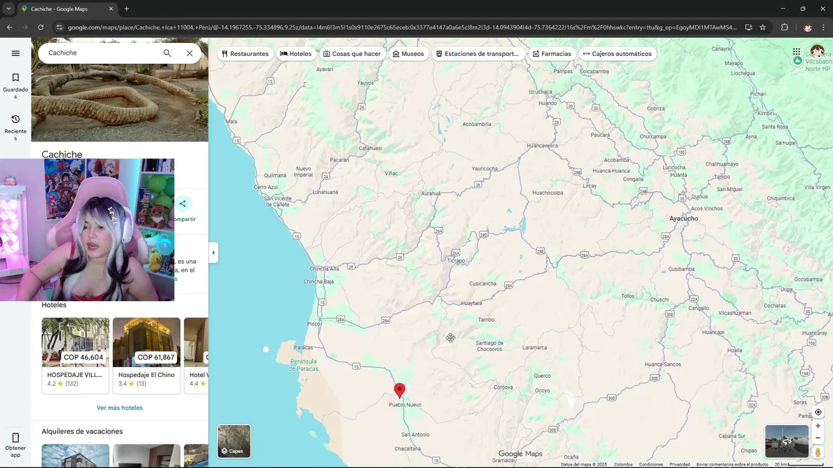The image size is (833, 468).
Task: Click the Huancavelica map label
Action: click(543, 146)
